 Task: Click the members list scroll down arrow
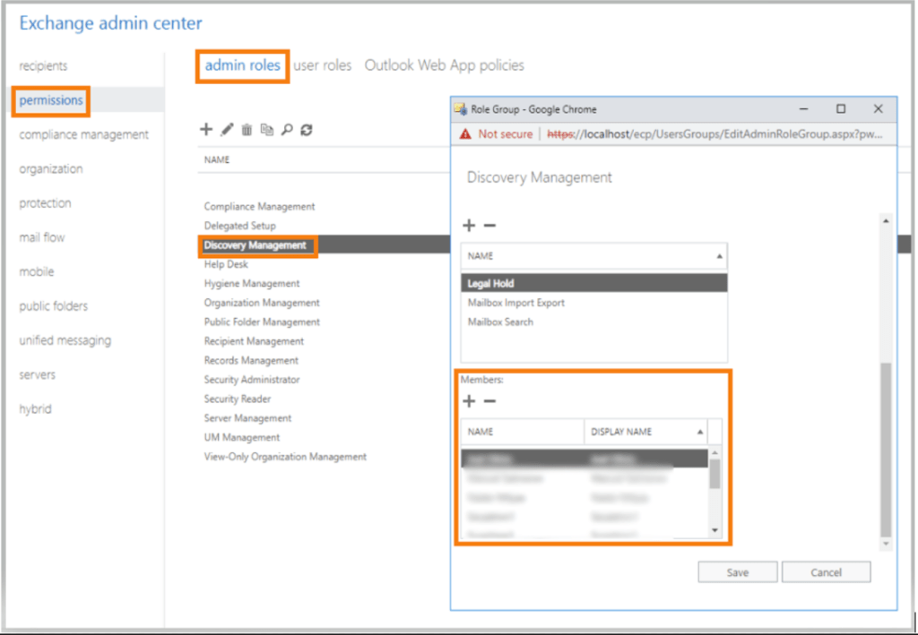point(714,530)
